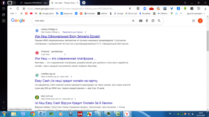The image size is (209, 117).
Task: Click the volume speaker tray icon
Action: coord(193,114)
